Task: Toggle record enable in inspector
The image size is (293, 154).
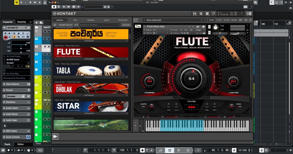Action: pyautogui.click(x=6, y=37)
